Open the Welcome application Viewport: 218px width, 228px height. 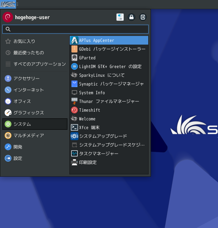109,119
